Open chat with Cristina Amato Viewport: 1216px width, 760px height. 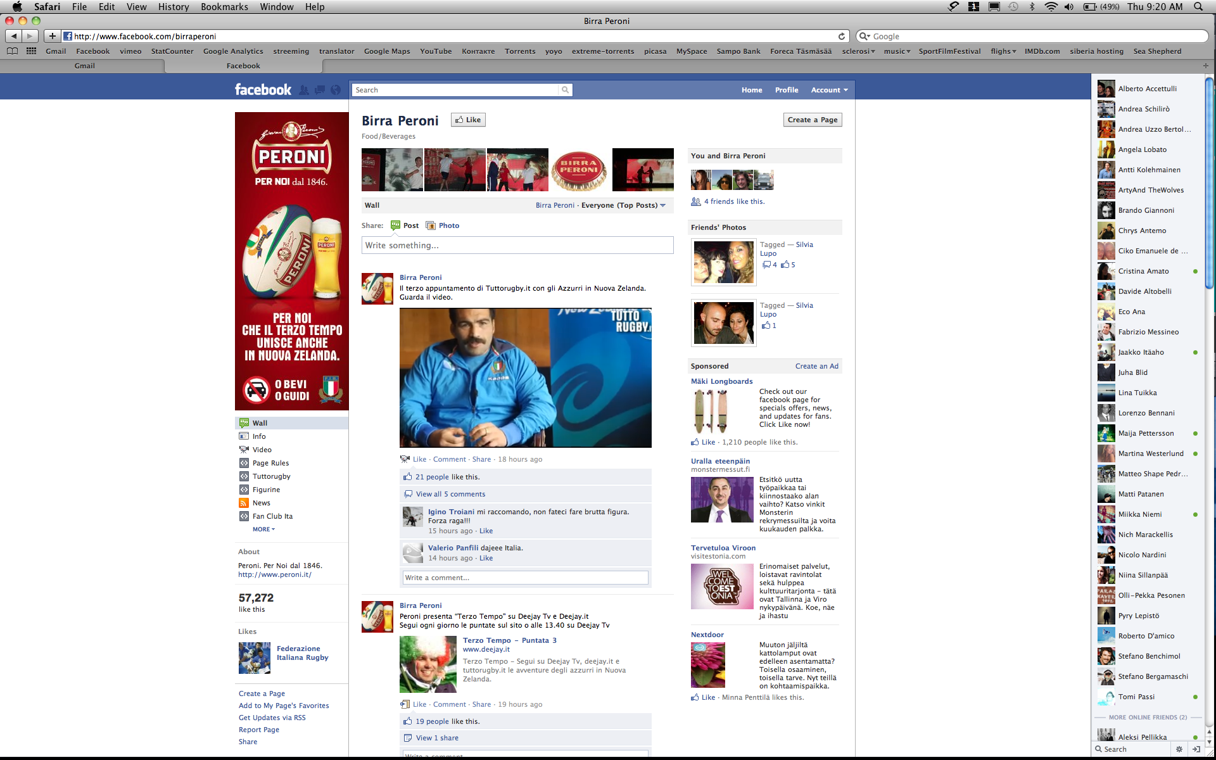click(x=1148, y=271)
